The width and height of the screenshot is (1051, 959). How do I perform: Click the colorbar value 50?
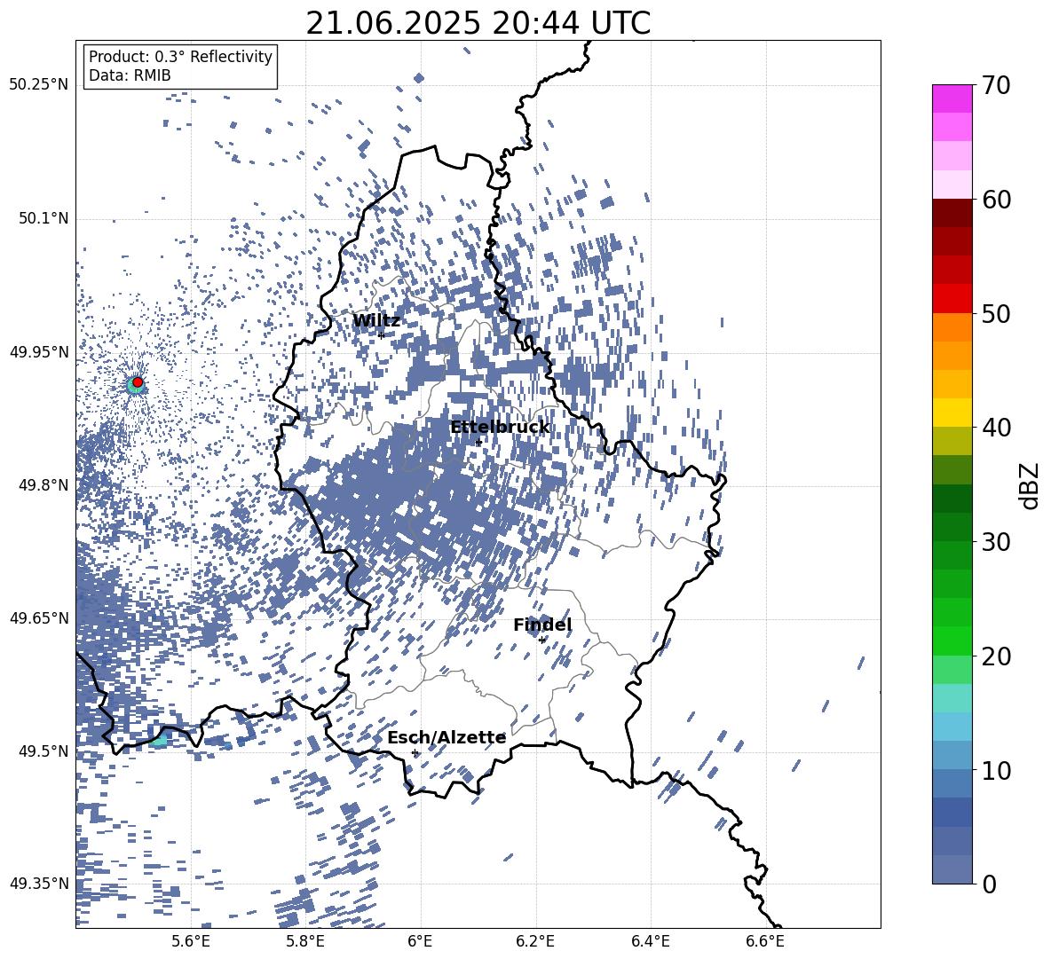(996, 313)
